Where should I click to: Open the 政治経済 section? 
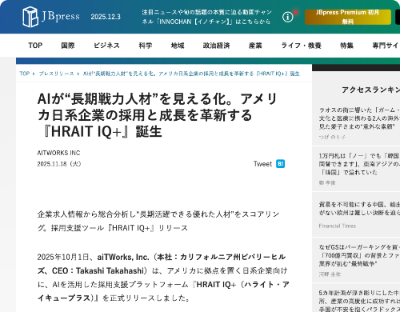click(x=216, y=46)
